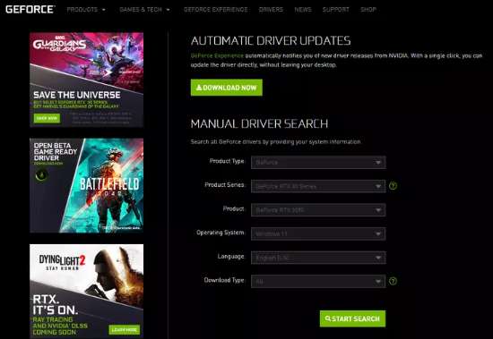Screen dimensions: 493x339
Task: Open Battlefield Game Ready Driver banner
Action: pyautogui.click(x=86, y=185)
